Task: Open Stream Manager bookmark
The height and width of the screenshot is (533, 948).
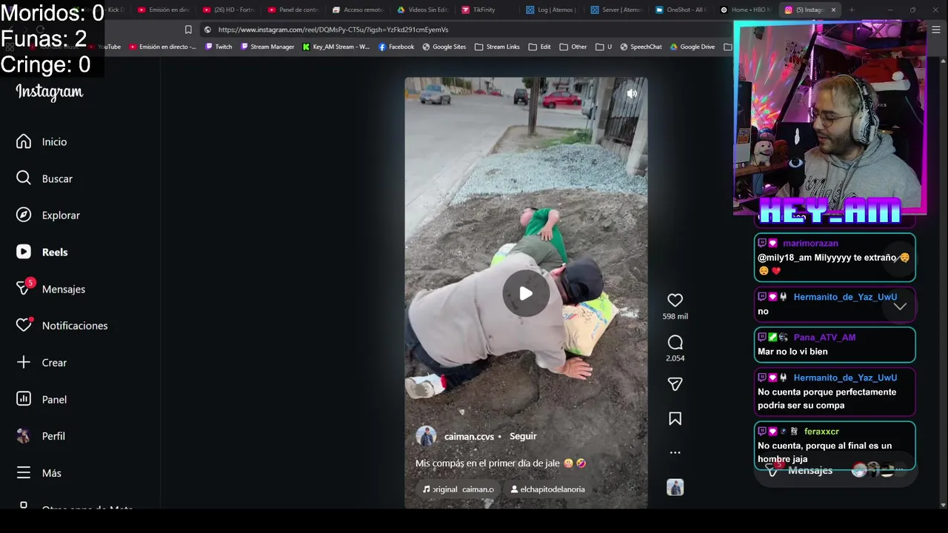Action: (x=267, y=47)
